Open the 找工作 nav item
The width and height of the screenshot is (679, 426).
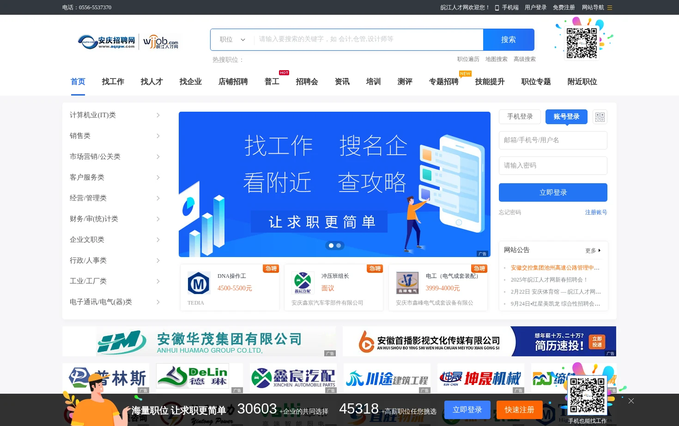113,82
